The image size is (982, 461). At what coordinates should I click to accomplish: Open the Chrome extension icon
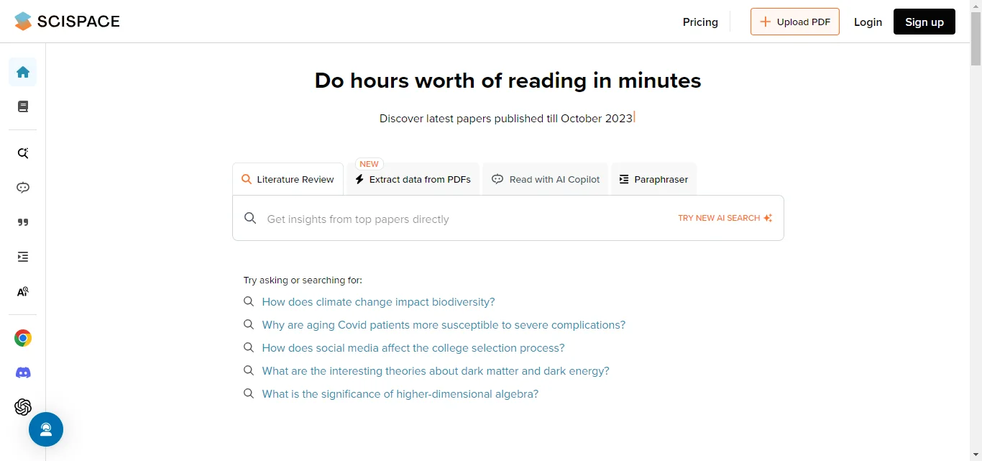23,338
